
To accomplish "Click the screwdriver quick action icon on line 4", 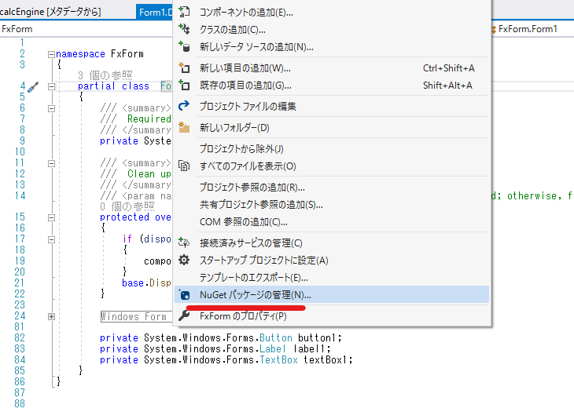I will point(32,87).
